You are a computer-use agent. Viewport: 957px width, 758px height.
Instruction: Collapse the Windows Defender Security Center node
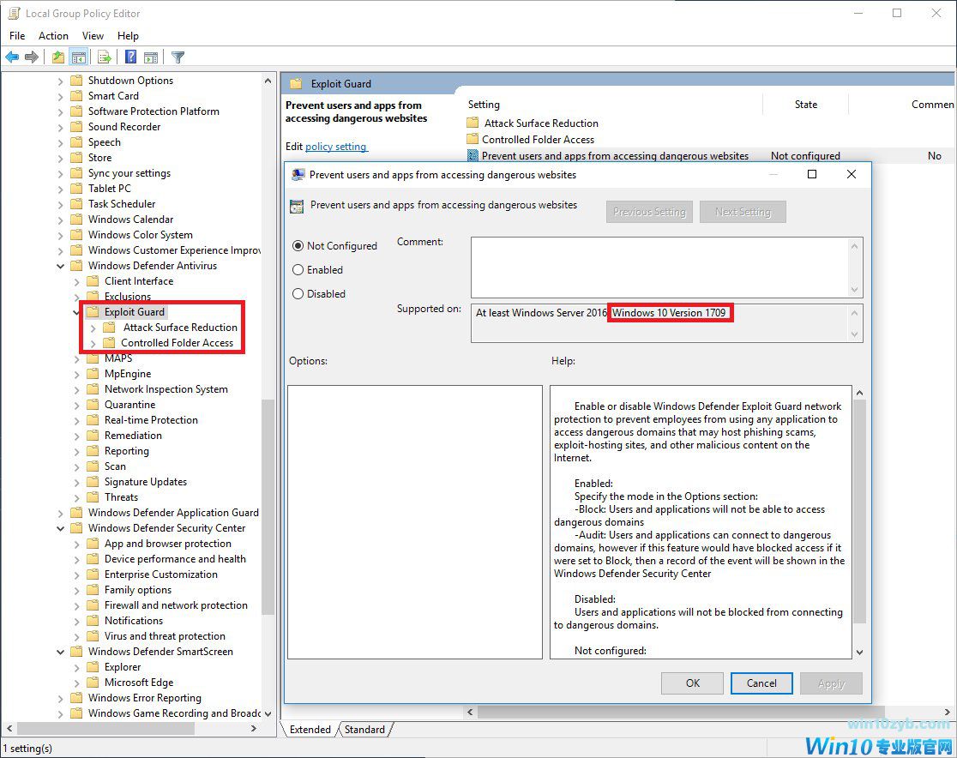[61, 528]
